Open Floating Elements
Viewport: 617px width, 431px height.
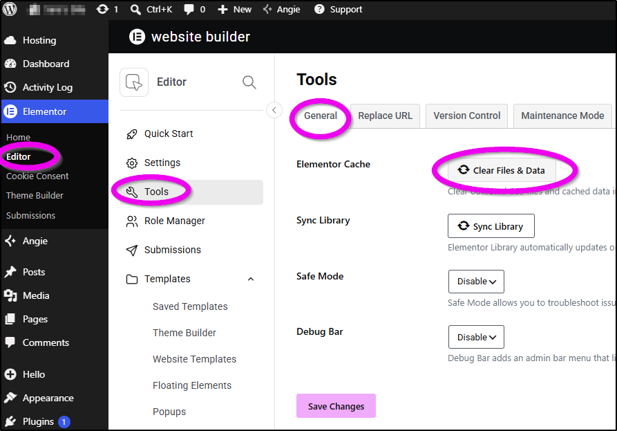coord(192,385)
